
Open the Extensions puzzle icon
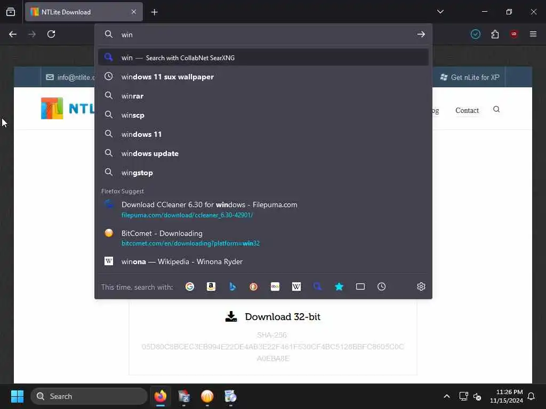[495, 34]
